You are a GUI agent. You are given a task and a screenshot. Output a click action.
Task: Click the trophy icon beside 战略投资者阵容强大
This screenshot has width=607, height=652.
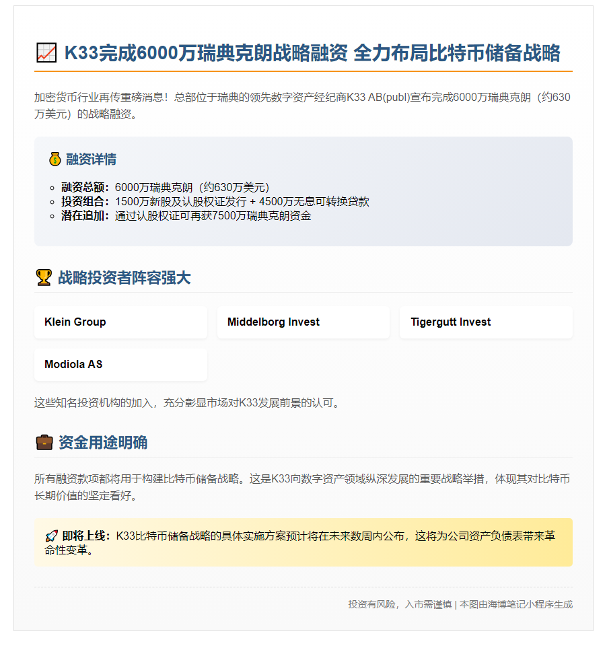click(44, 278)
